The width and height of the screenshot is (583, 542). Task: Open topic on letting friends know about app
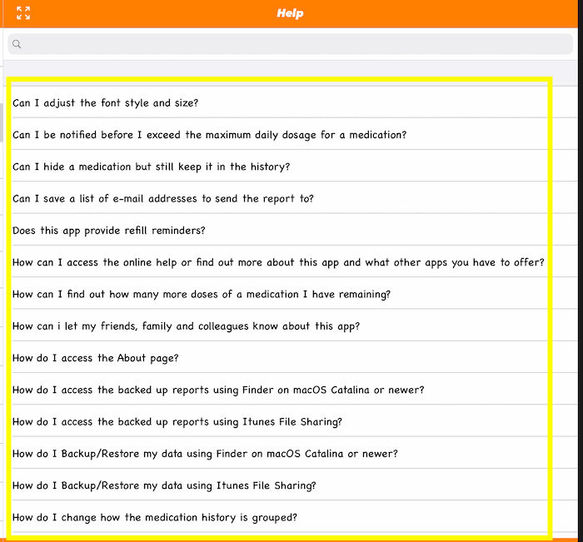pos(186,326)
